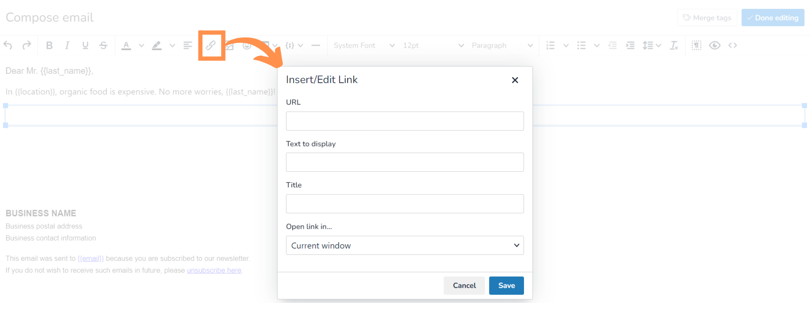Toggle the preview eye icon
Viewport: 810px width, 310px height.
(x=715, y=45)
